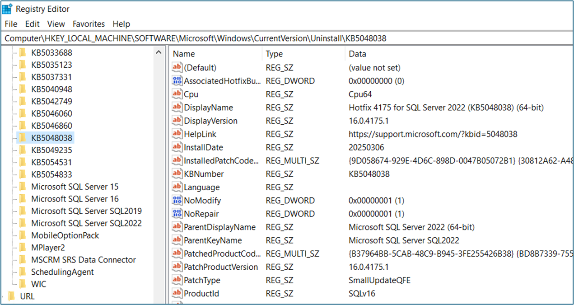Click folder icon of KB5037331 key
The height and width of the screenshot is (305, 574).
tap(23, 77)
